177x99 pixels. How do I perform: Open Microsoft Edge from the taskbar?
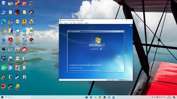coord(91,97)
